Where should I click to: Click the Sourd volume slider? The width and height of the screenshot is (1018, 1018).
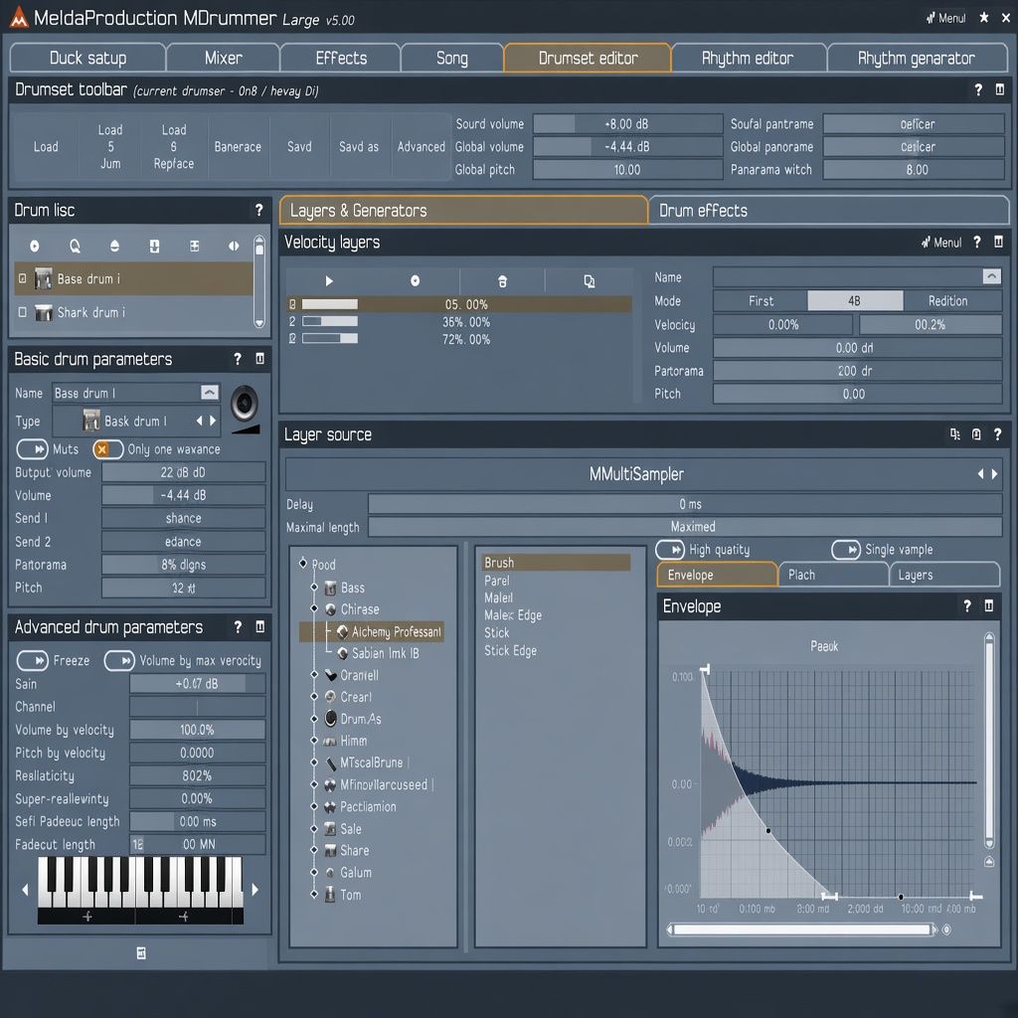(x=627, y=124)
